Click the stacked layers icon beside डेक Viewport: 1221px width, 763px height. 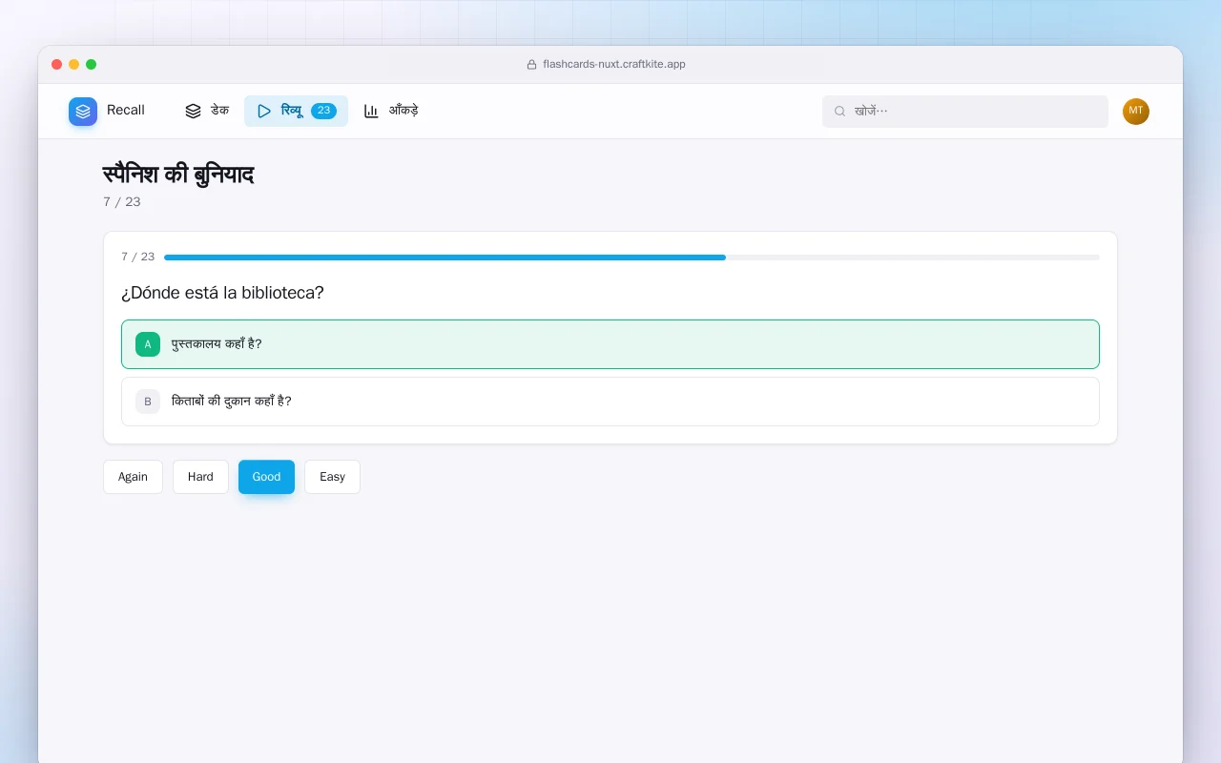pos(193,111)
